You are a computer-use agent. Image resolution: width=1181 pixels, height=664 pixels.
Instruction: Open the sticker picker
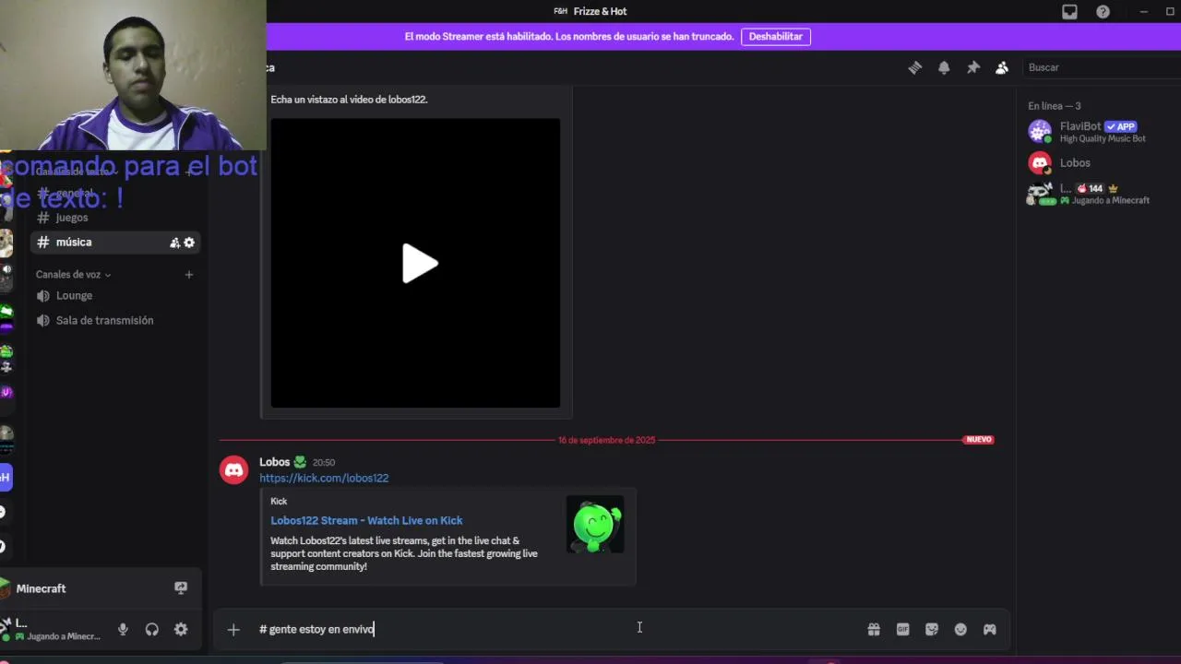(x=932, y=629)
